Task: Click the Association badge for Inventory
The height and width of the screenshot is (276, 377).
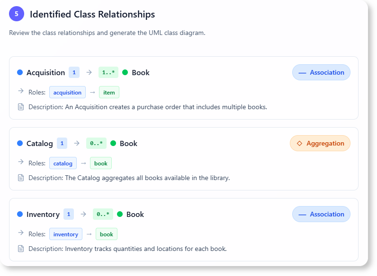Action: point(321,214)
